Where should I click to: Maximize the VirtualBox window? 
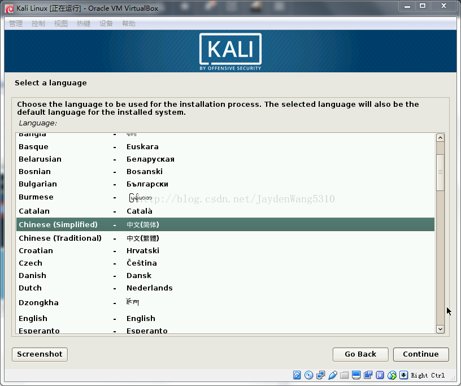point(423,6)
